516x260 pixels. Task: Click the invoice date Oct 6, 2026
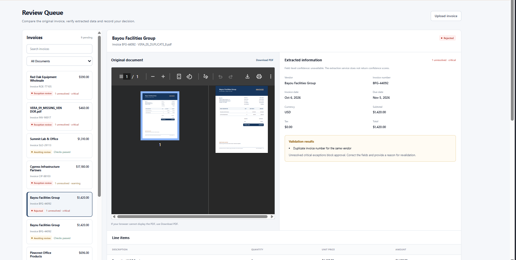click(293, 98)
